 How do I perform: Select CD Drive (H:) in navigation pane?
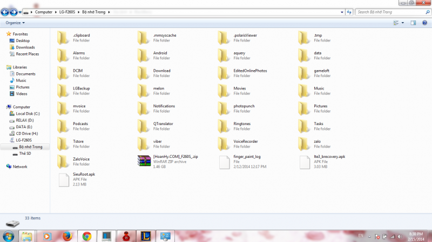pos(26,134)
